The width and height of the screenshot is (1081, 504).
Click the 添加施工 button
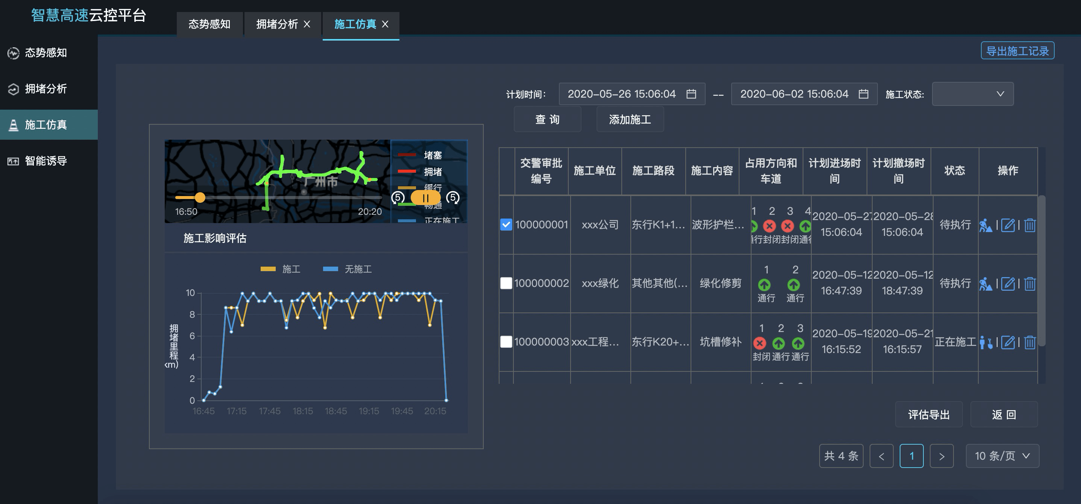click(630, 119)
